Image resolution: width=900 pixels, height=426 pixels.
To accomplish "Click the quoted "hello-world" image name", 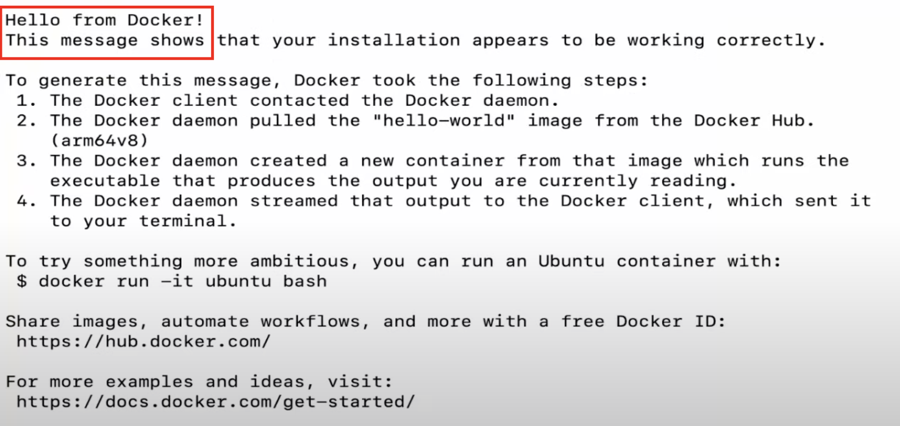I will tap(444, 120).
